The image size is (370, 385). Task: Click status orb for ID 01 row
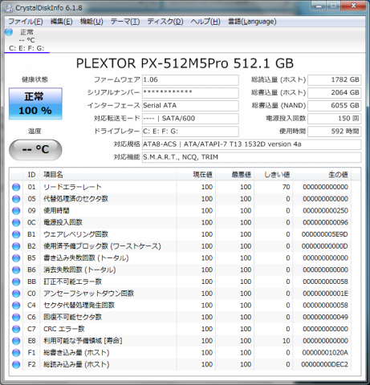click(16, 187)
